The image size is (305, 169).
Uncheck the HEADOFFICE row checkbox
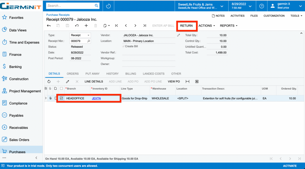click(x=61, y=98)
